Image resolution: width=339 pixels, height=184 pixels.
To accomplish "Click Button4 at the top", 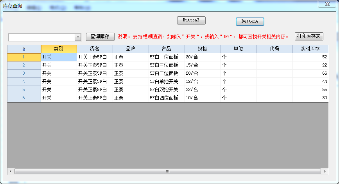I will click(249, 21).
